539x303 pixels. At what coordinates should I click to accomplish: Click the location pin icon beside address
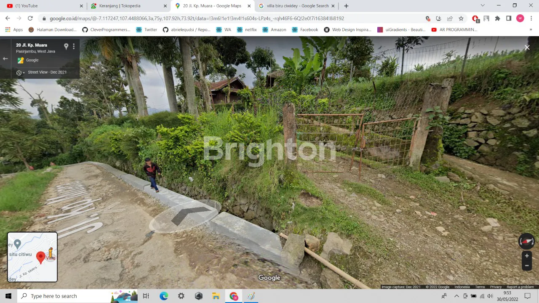point(66,46)
